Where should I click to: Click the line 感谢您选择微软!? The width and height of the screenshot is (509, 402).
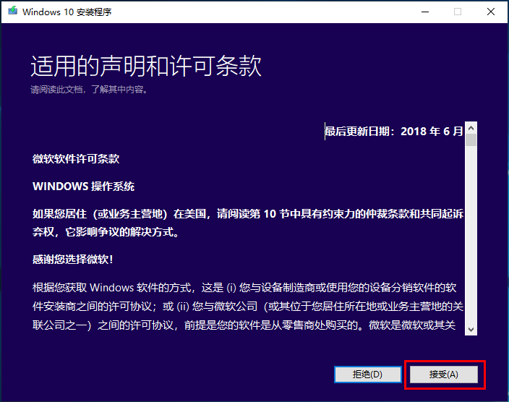click(x=73, y=260)
